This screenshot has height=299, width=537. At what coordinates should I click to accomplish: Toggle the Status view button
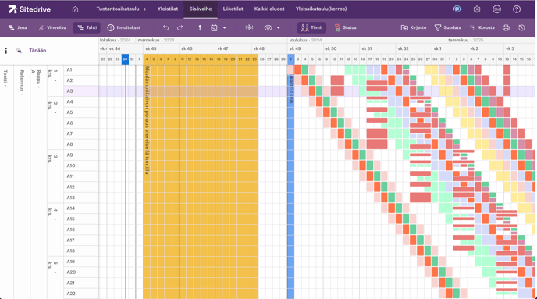tap(345, 28)
